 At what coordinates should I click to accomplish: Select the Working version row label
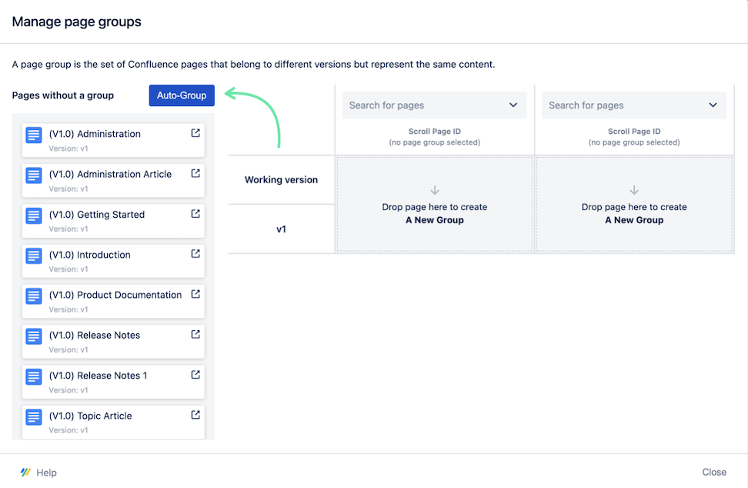281,180
